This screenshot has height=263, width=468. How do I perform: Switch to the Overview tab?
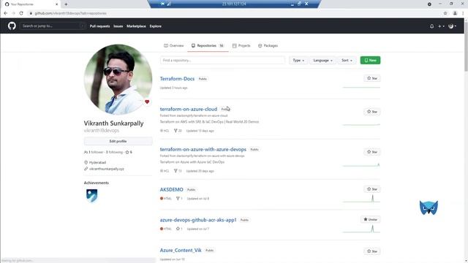click(x=174, y=45)
